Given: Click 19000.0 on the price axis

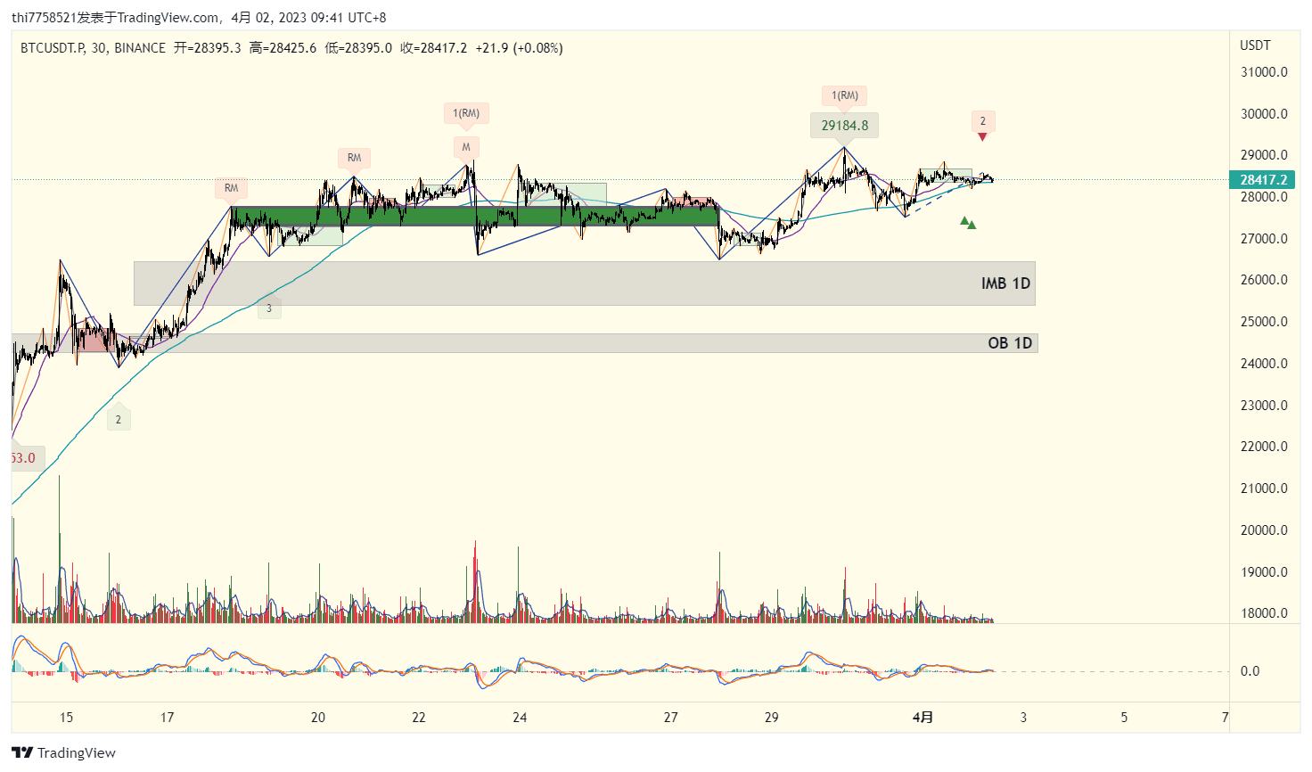Looking at the screenshot, I should pyautogui.click(x=1264, y=572).
